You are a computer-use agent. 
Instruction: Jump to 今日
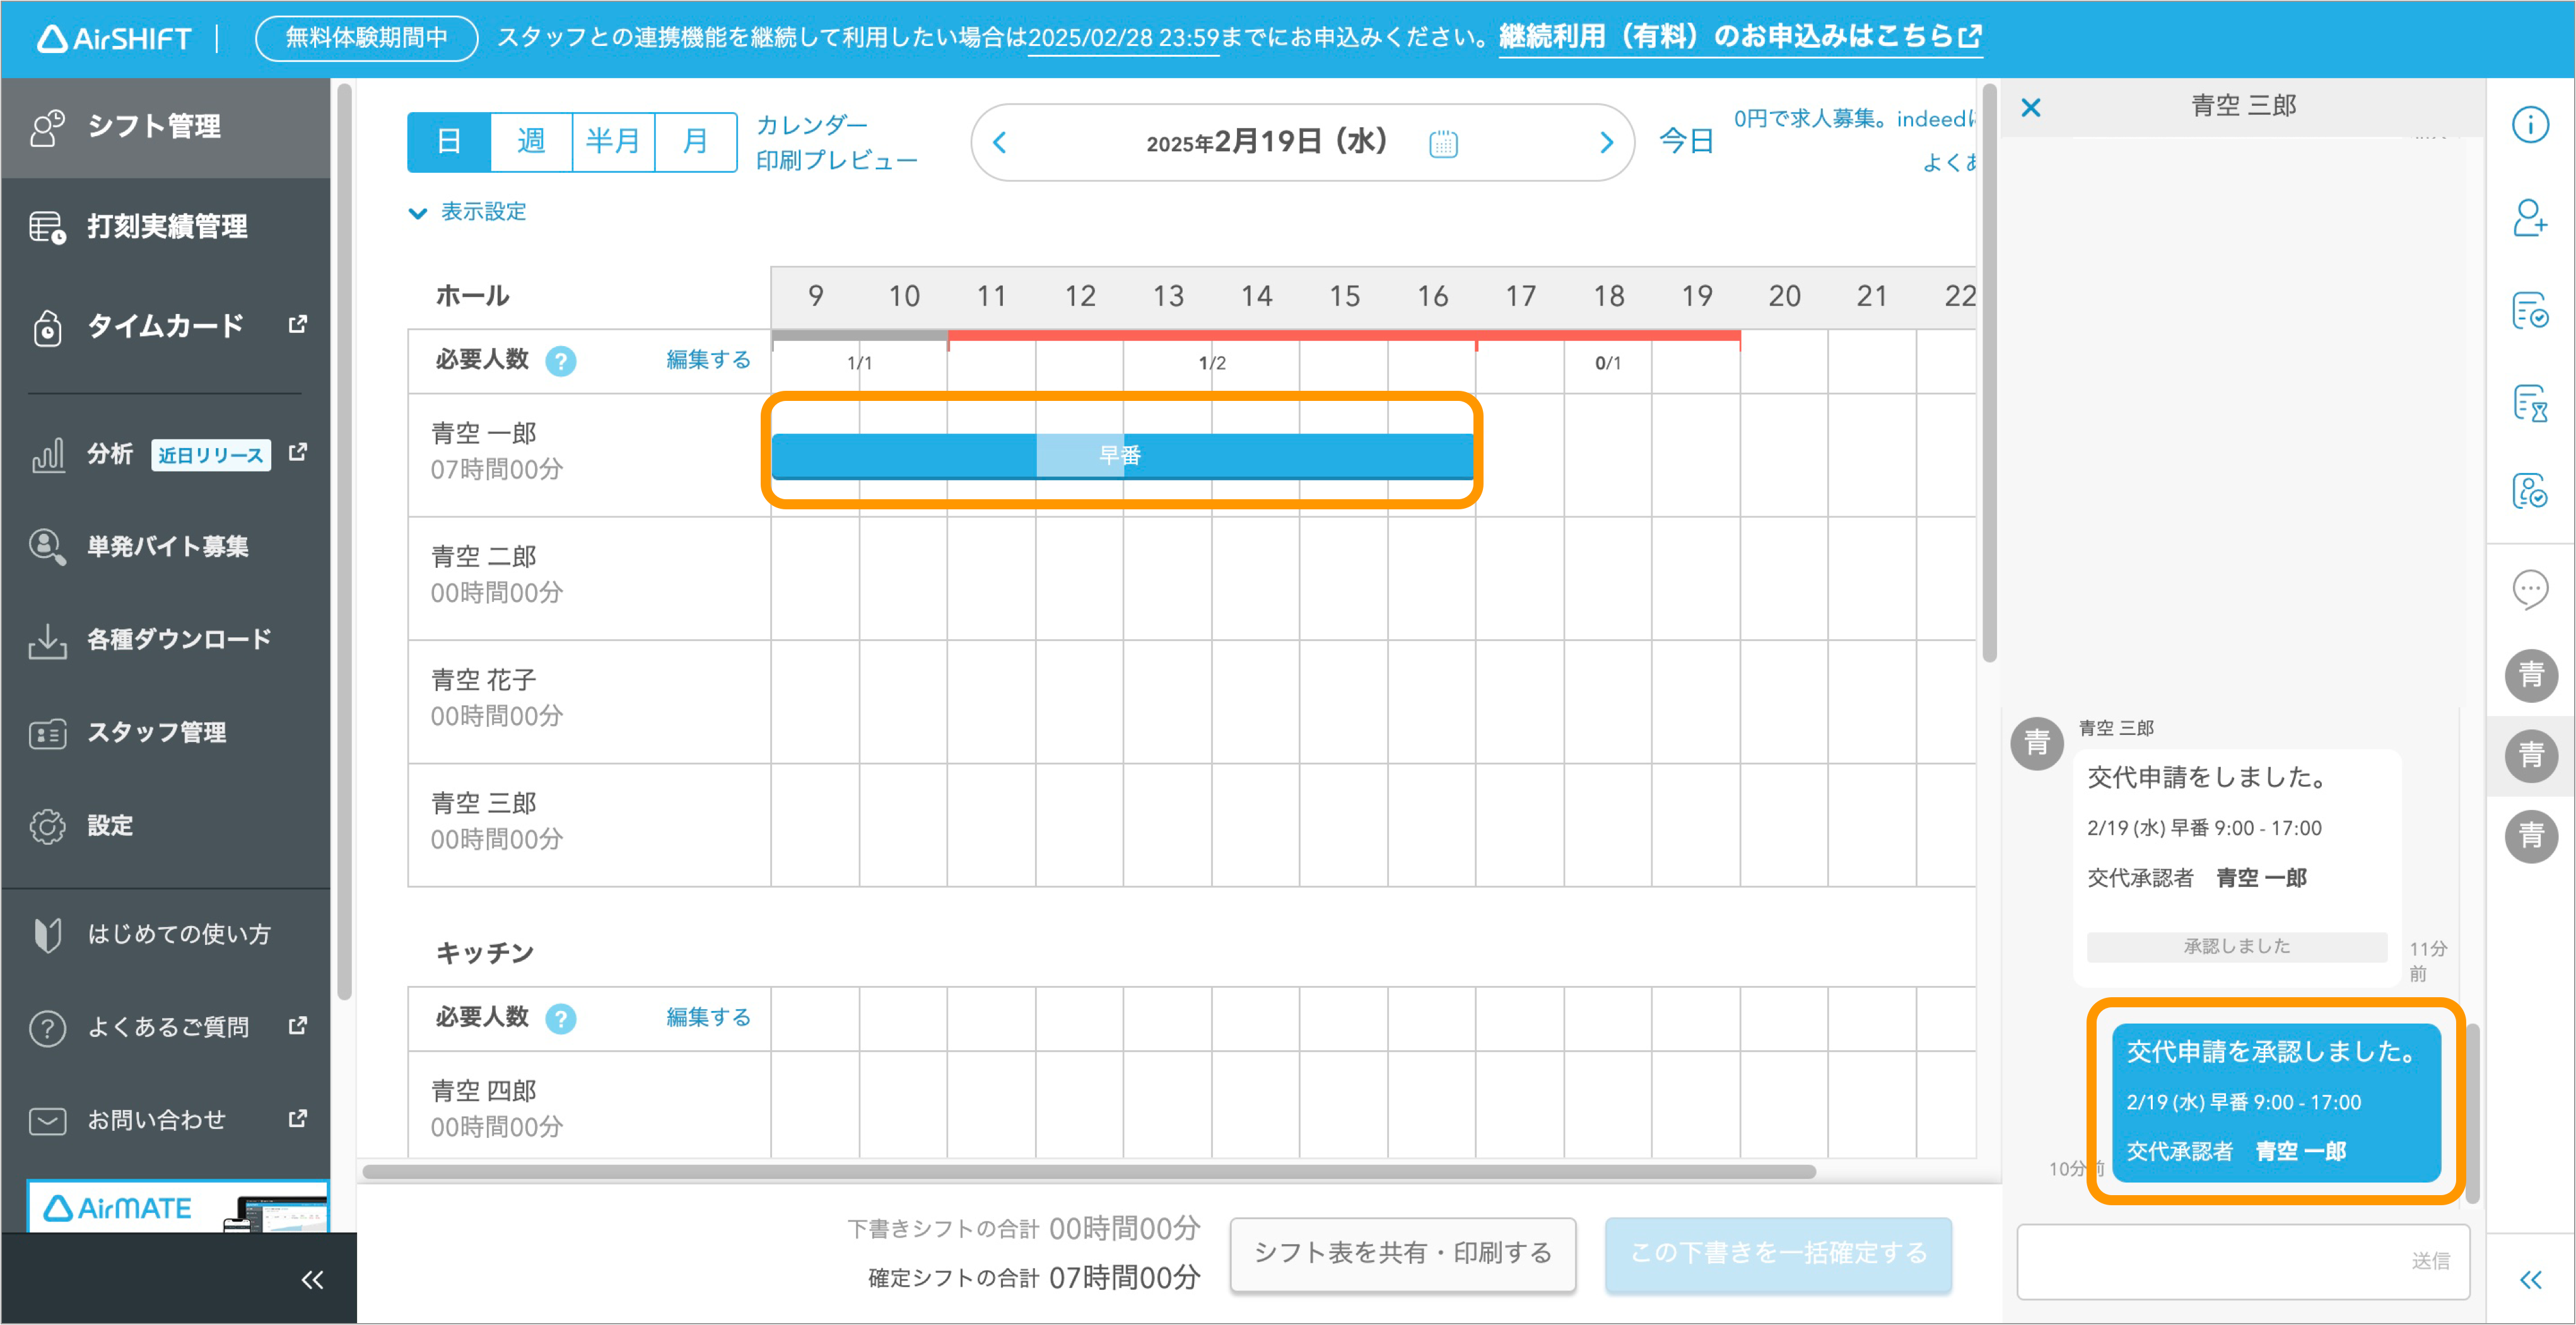pyautogui.click(x=1686, y=142)
